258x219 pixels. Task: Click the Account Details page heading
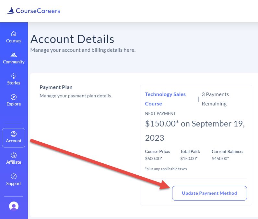(x=72, y=39)
